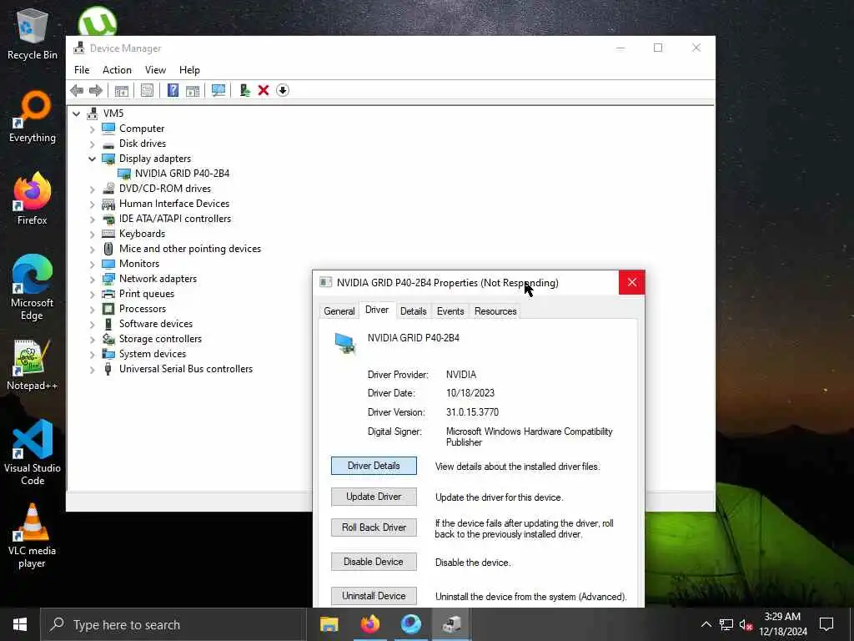The image size is (854, 641).
Task: Click the red X Uninstall device icon
Action: [264, 90]
